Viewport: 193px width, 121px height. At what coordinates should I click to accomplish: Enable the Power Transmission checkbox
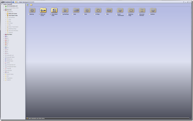tap(116, 14)
